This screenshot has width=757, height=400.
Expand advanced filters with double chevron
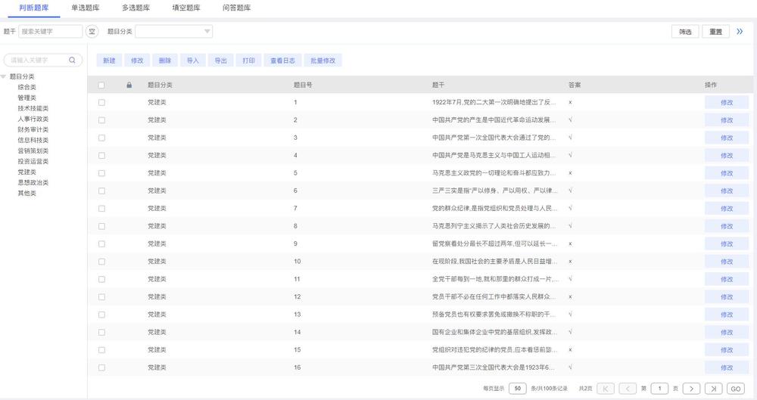(740, 32)
